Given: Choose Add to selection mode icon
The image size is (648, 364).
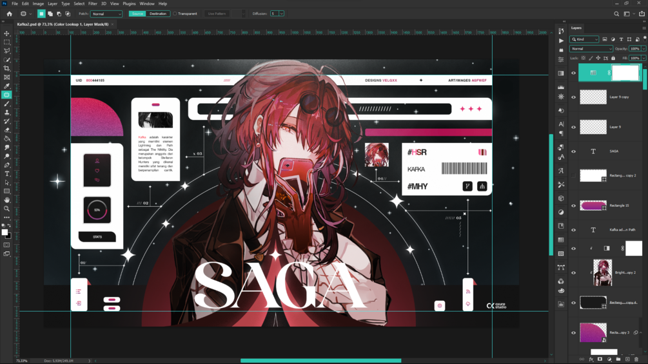Looking at the screenshot, I should tap(50, 14).
